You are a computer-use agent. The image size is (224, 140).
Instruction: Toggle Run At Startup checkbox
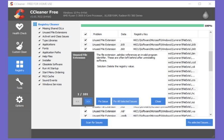(39, 68)
